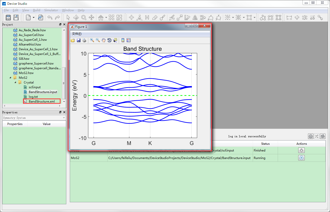Image resolution: width=330 pixels, height=212 pixels.
Task: Click the save icon in the Figure toolbar
Action: click(79, 40)
